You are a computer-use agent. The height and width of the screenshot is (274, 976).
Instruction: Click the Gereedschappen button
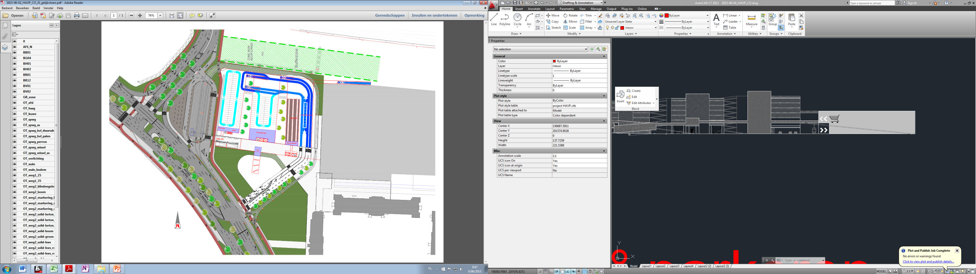click(x=390, y=15)
